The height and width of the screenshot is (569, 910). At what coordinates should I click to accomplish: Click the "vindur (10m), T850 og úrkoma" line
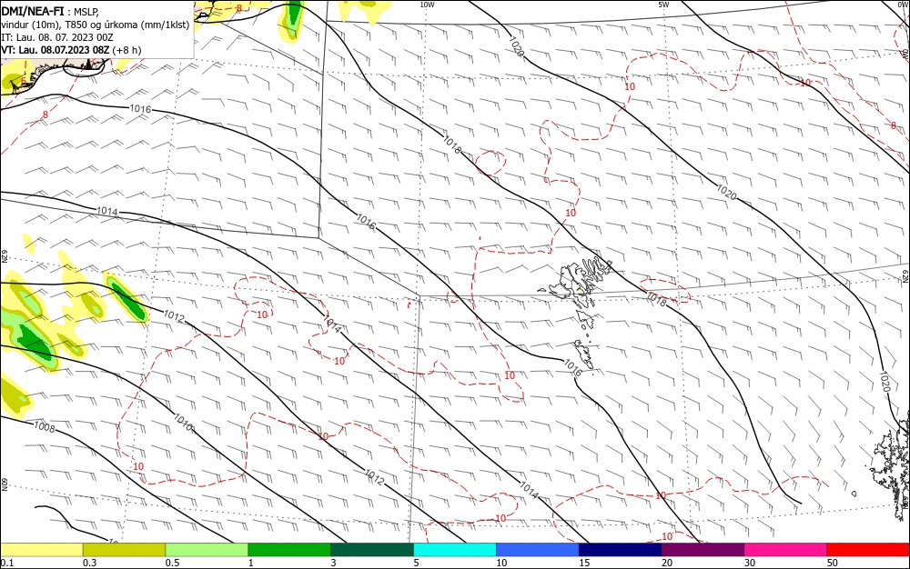pos(96,25)
